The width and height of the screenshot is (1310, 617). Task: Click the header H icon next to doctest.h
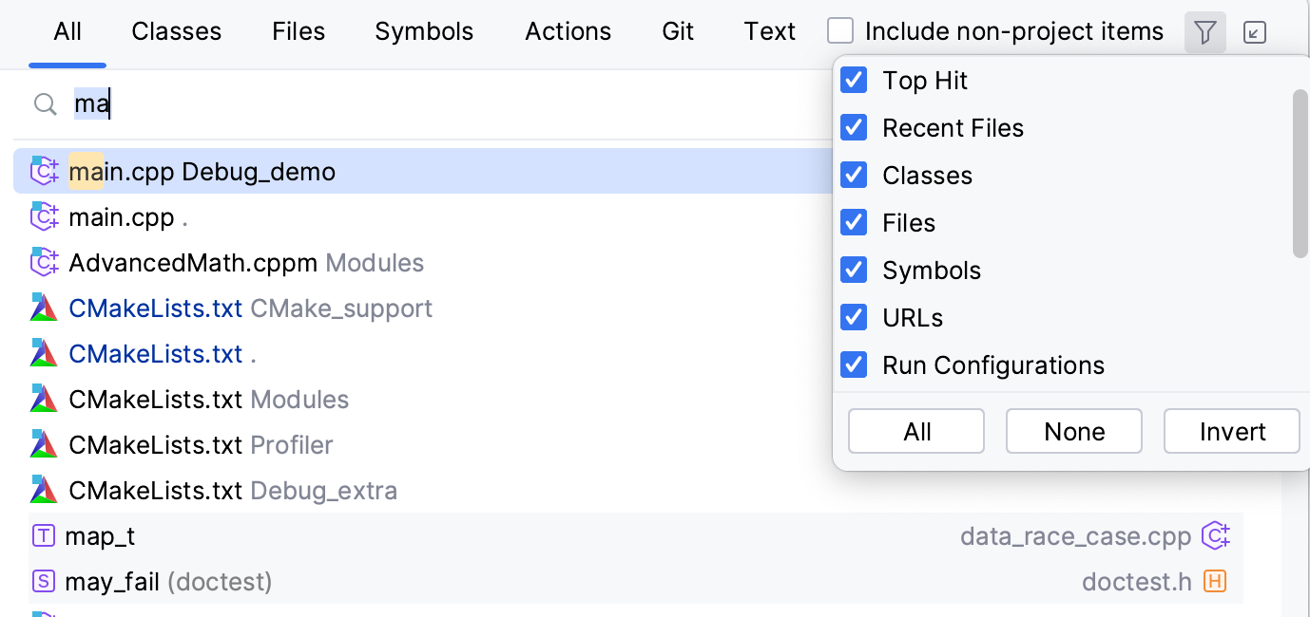(1215, 581)
